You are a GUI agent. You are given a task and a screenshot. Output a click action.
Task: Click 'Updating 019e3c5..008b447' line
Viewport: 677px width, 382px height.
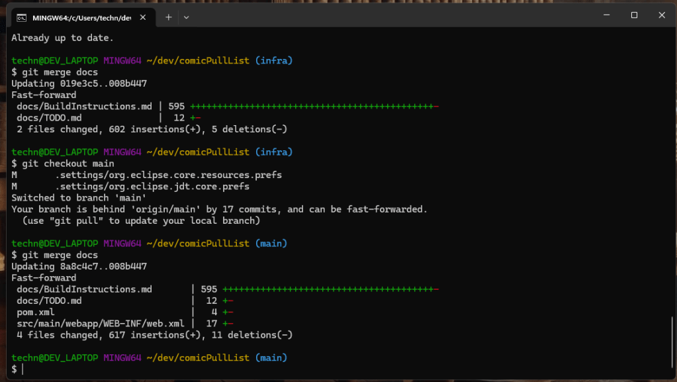click(x=79, y=83)
